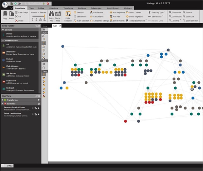Toggle the layout lock icon in sidebar

tap(44, 36)
